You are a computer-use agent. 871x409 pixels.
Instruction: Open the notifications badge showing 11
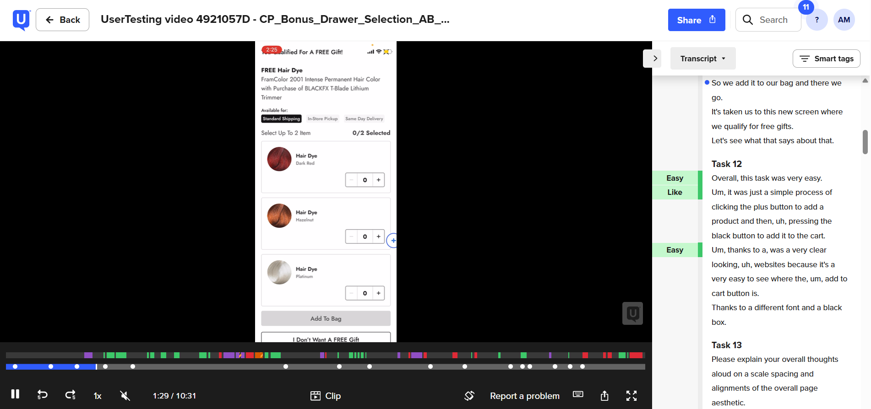pyautogui.click(x=806, y=7)
